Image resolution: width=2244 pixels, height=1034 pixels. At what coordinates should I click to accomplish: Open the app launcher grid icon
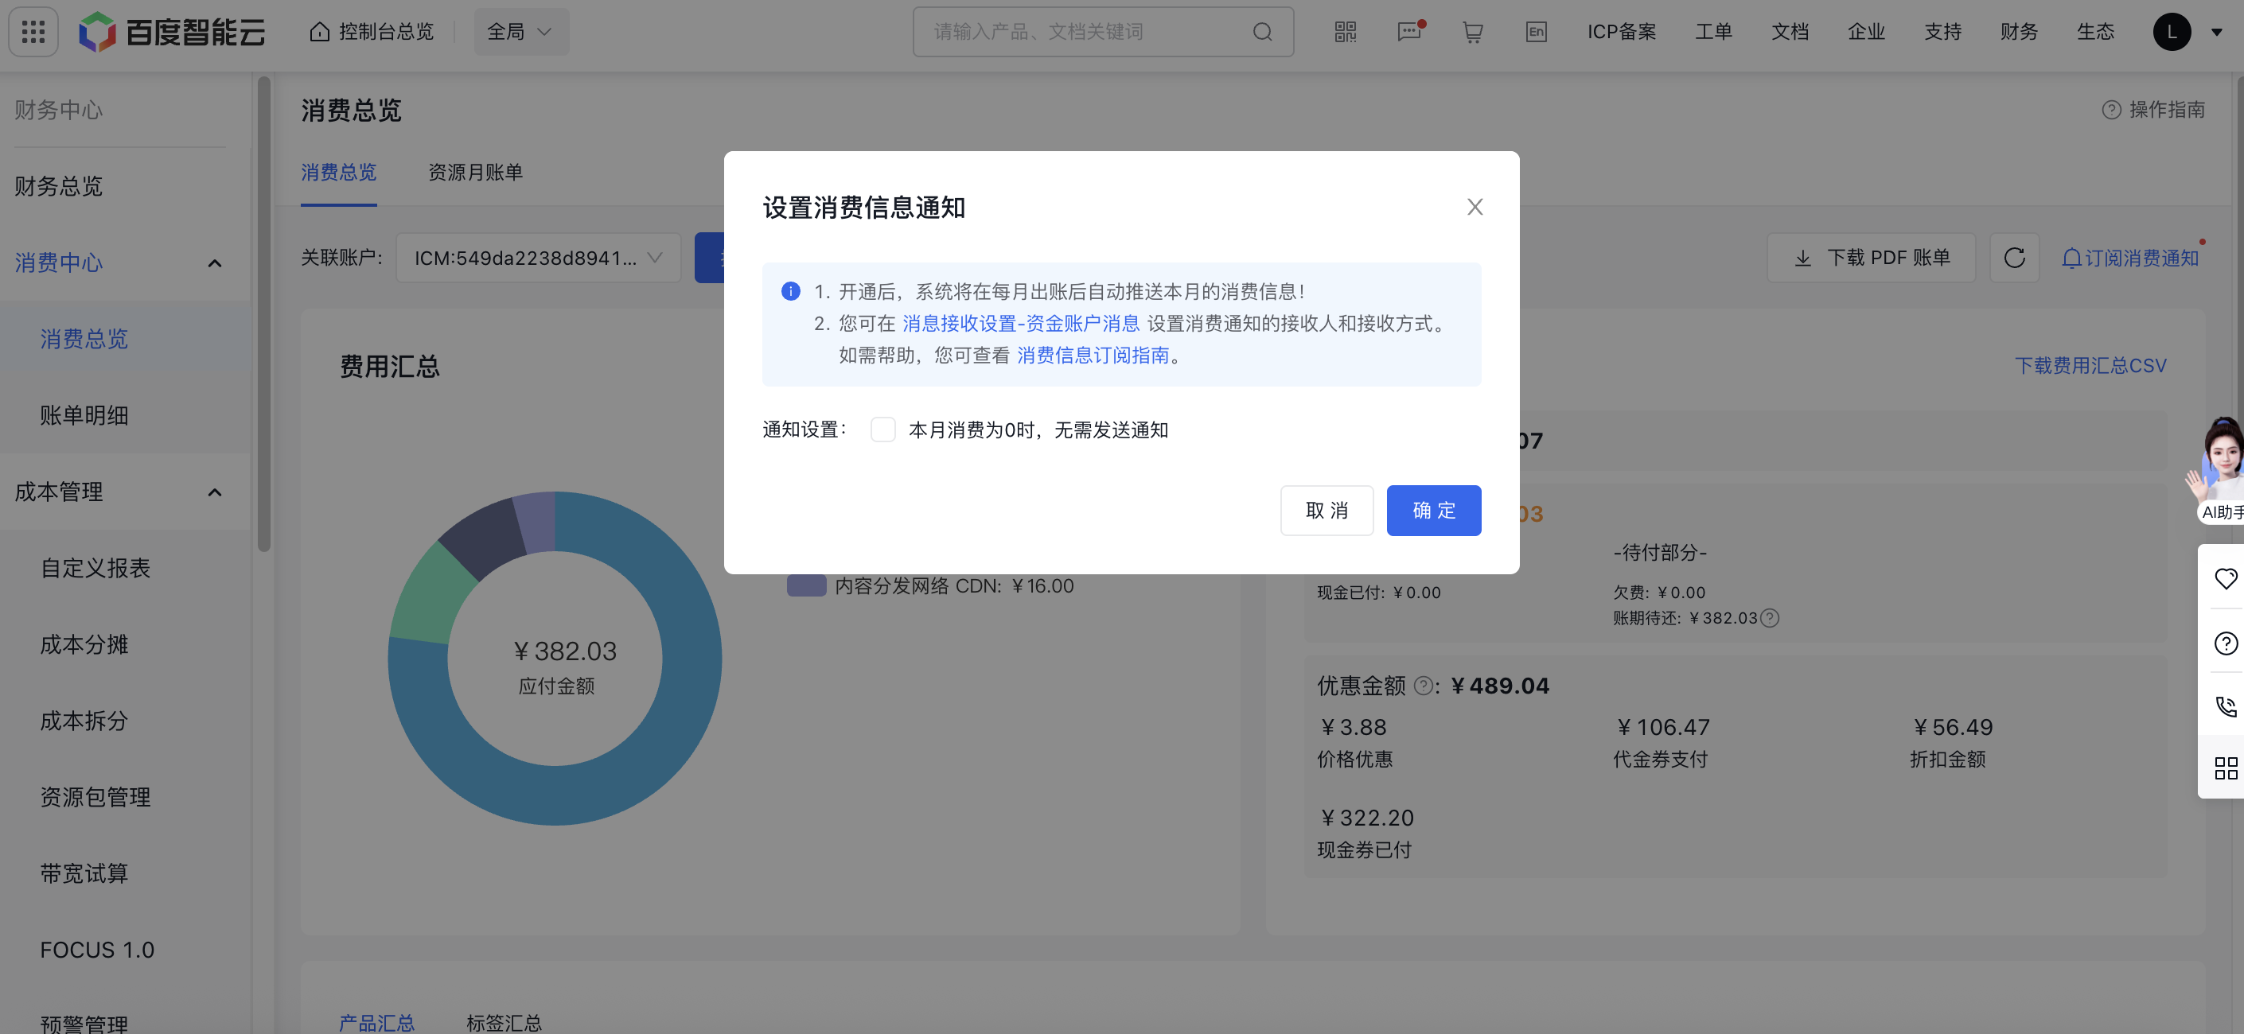click(x=33, y=31)
